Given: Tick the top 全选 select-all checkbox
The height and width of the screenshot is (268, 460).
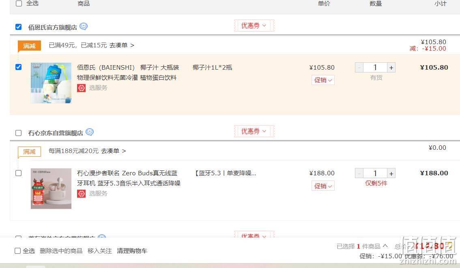Looking at the screenshot, I should click(x=19, y=4).
